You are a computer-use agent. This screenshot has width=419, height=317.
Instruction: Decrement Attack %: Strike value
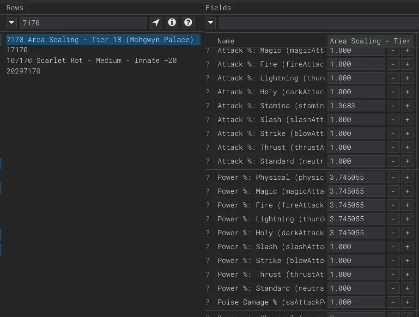(393, 134)
